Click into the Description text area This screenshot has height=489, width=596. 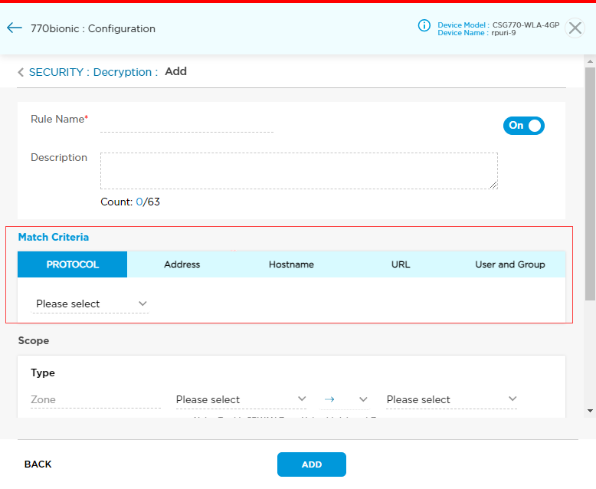pos(299,171)
